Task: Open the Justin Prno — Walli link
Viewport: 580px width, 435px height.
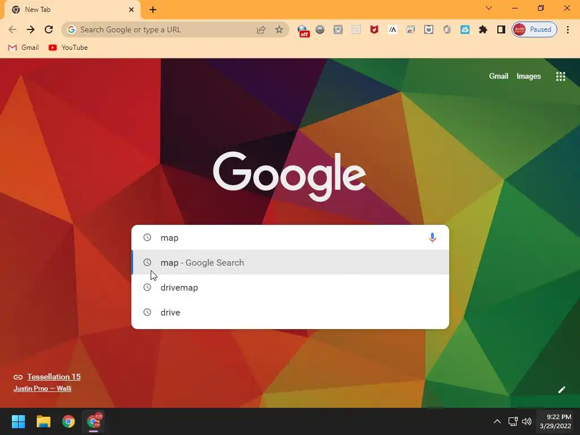Action: pyautogui.click(x=42, y=389)
